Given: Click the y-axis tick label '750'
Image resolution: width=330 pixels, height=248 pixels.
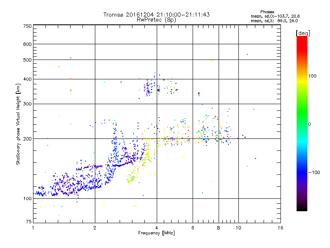Looking at the screenshot, I should pyautogui.click(x=27, y=26).
